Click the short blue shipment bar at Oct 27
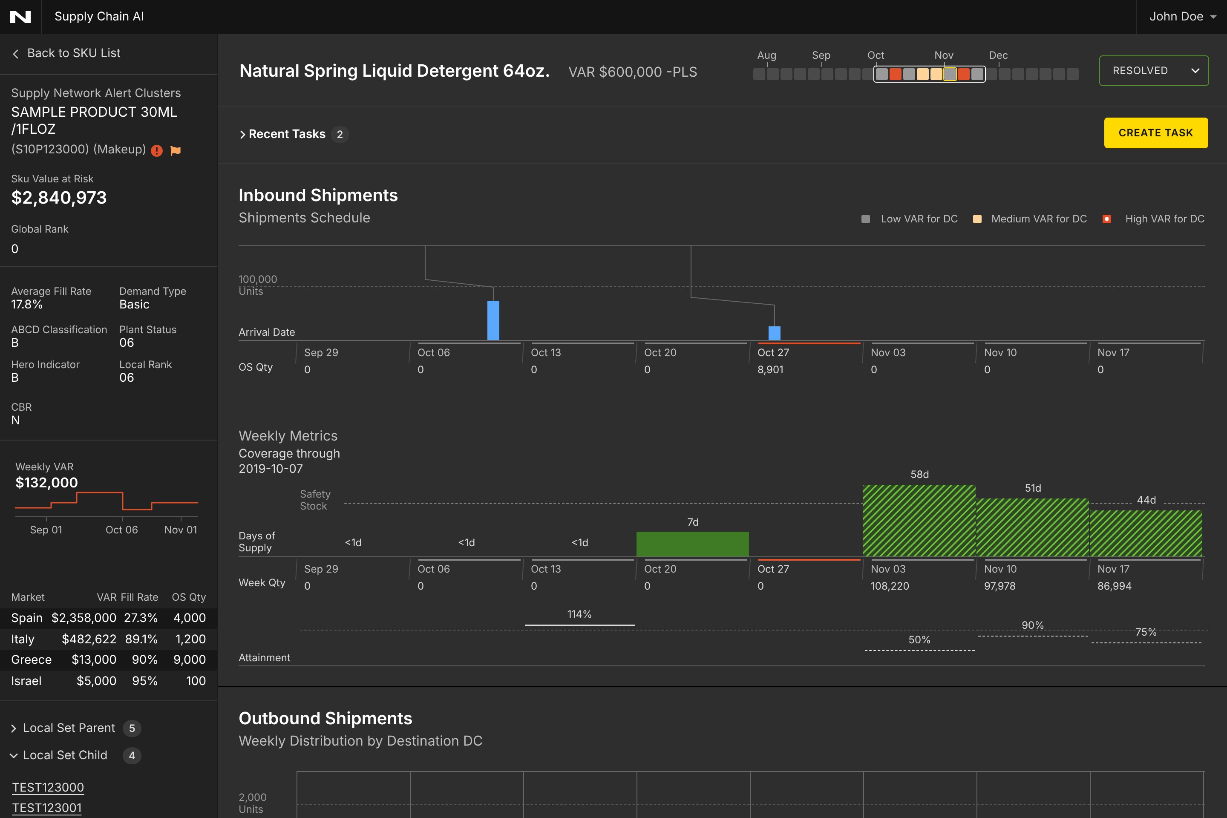The width and height of the screenshot is (1227, 818). pyautogui.click(x=774, y=333)
